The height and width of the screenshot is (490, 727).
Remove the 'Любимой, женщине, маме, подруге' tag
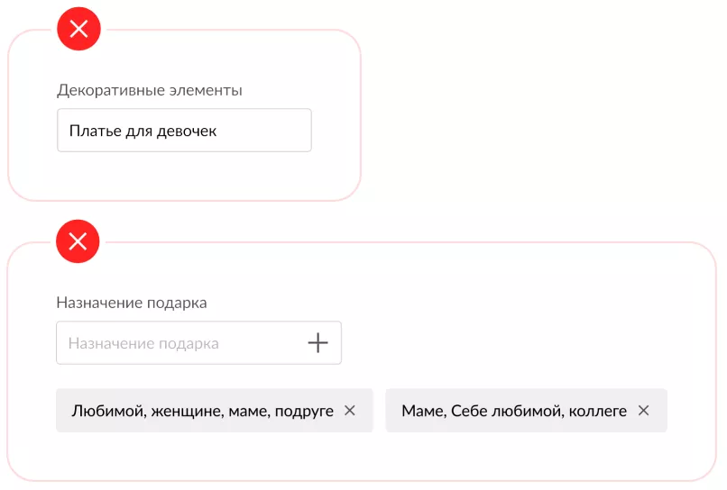pyautogui.click(x=350, y=411)
